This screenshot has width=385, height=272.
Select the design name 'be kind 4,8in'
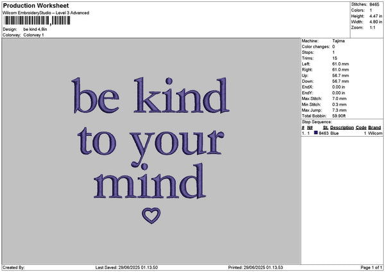(35, 30)
